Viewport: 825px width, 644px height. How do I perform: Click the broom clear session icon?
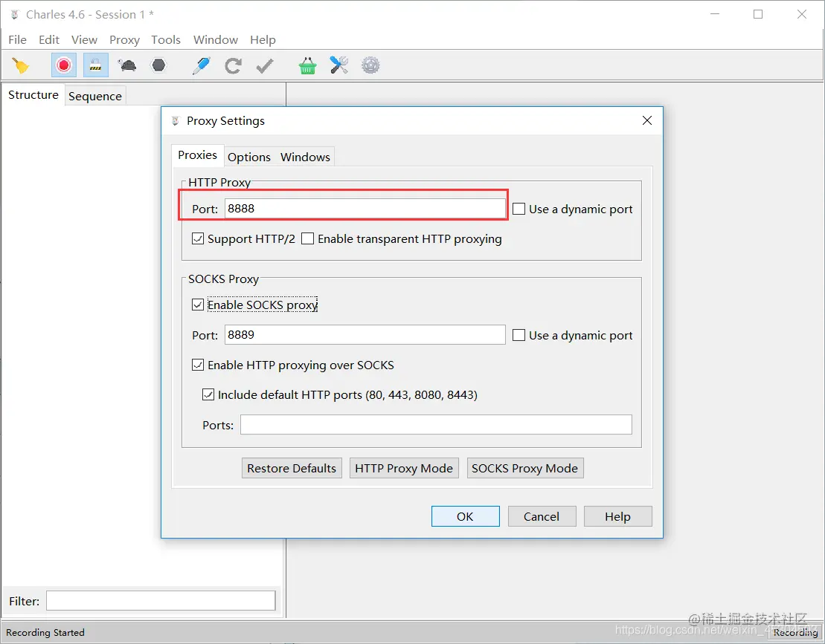click(x=21, y=65)
